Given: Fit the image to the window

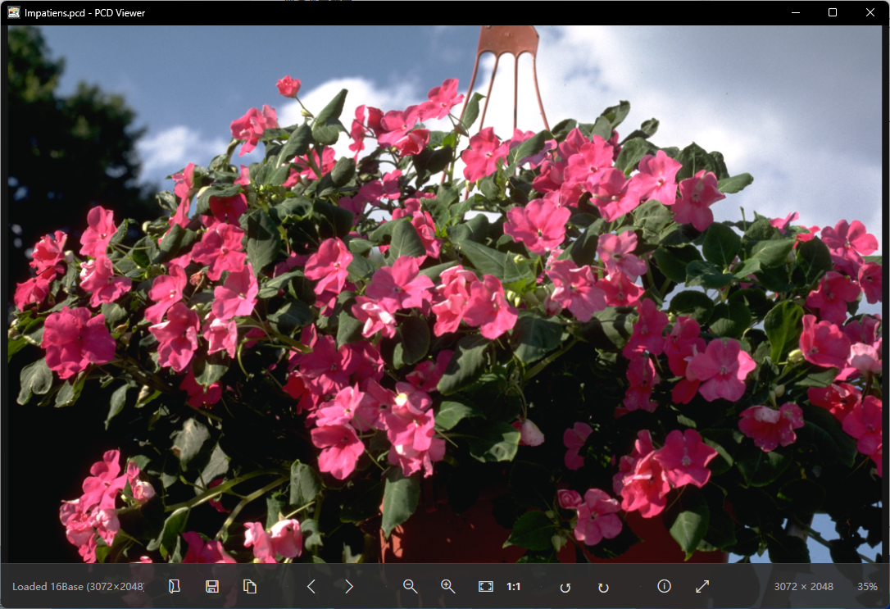Looking at the screenshot, I should (486, 586).
